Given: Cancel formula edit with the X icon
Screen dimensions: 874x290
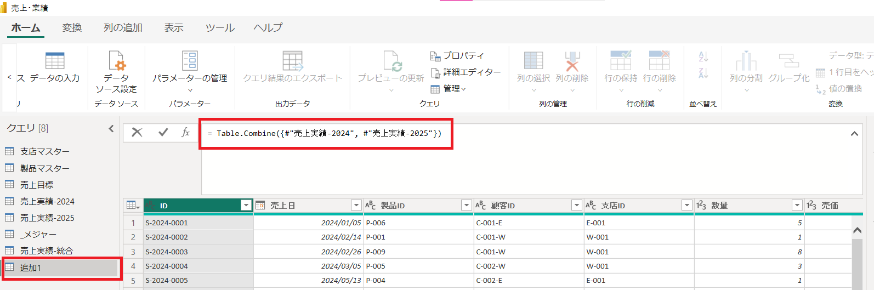Looking at the screenshot, I should pos(137,132).
